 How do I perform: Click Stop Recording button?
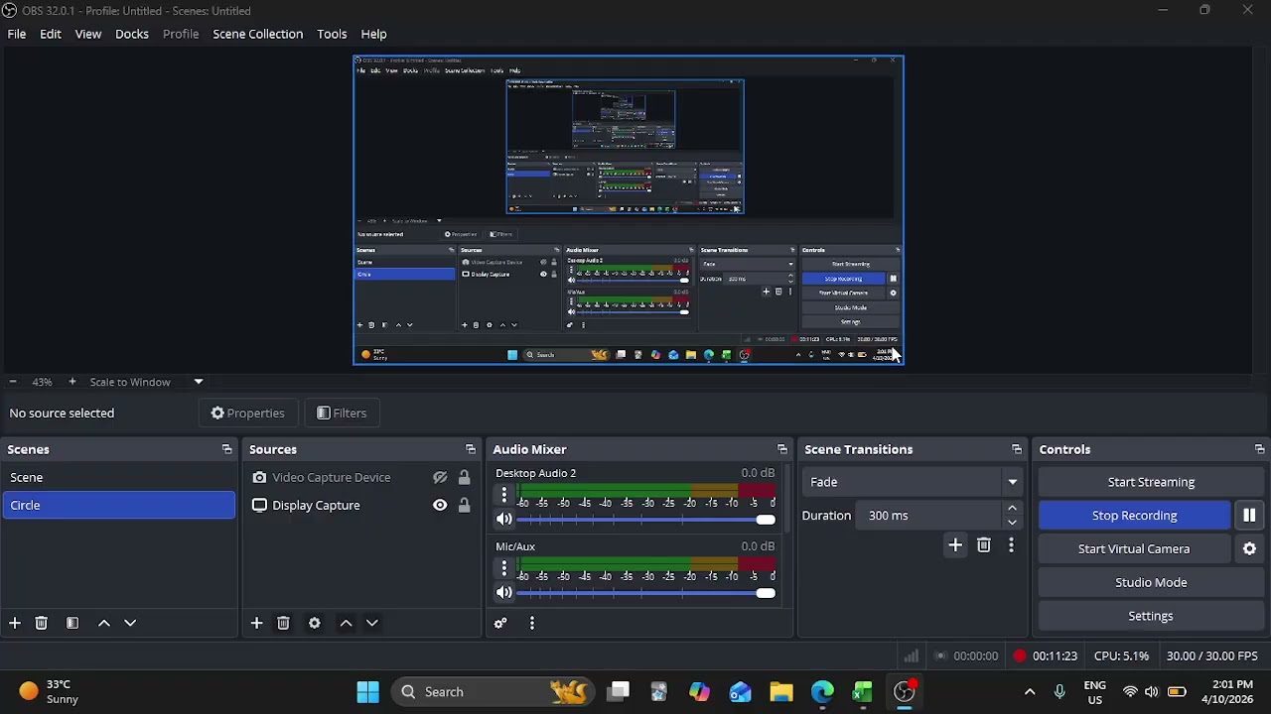point(1134,516)
